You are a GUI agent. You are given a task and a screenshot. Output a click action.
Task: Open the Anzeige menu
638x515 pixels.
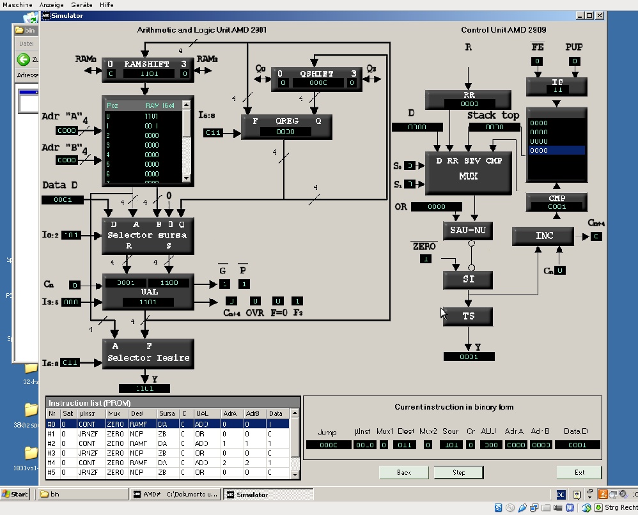point(51,5)
